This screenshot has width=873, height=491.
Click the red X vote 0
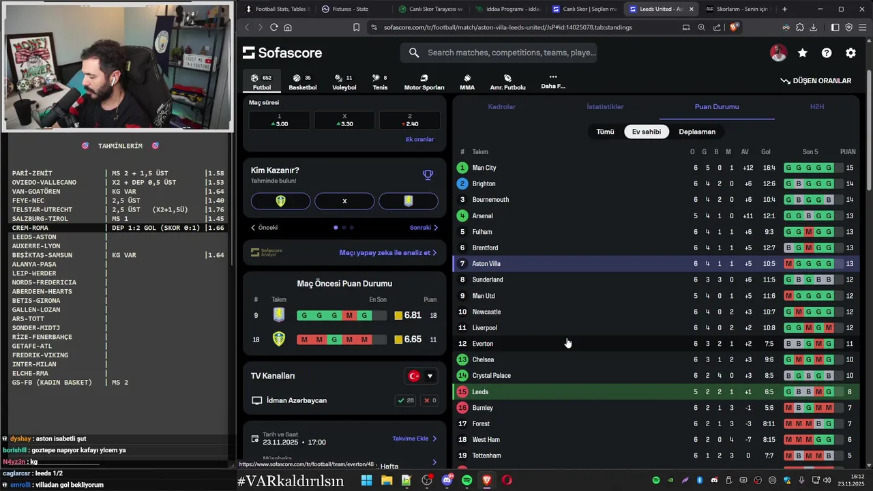(430, 400)
